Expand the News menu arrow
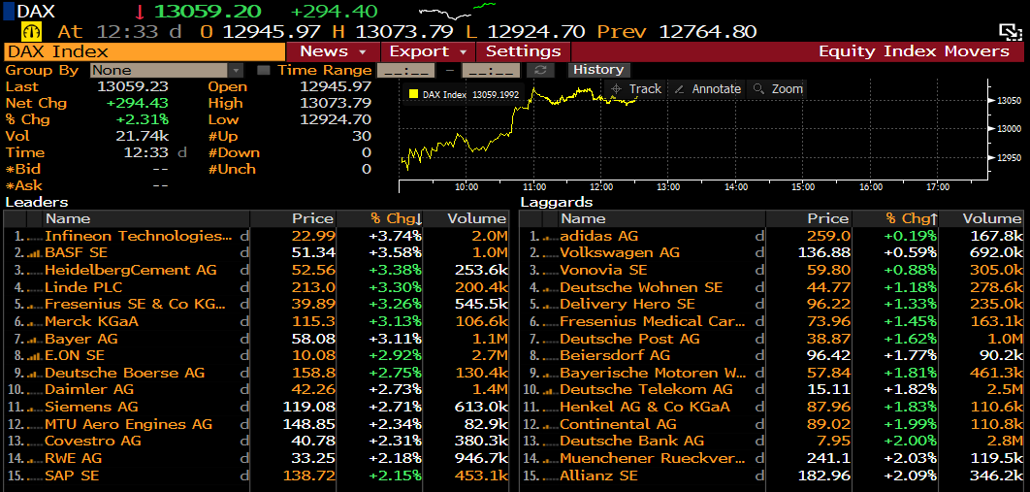The height and width of the screenshot is (492, 1030). (363, 51)
